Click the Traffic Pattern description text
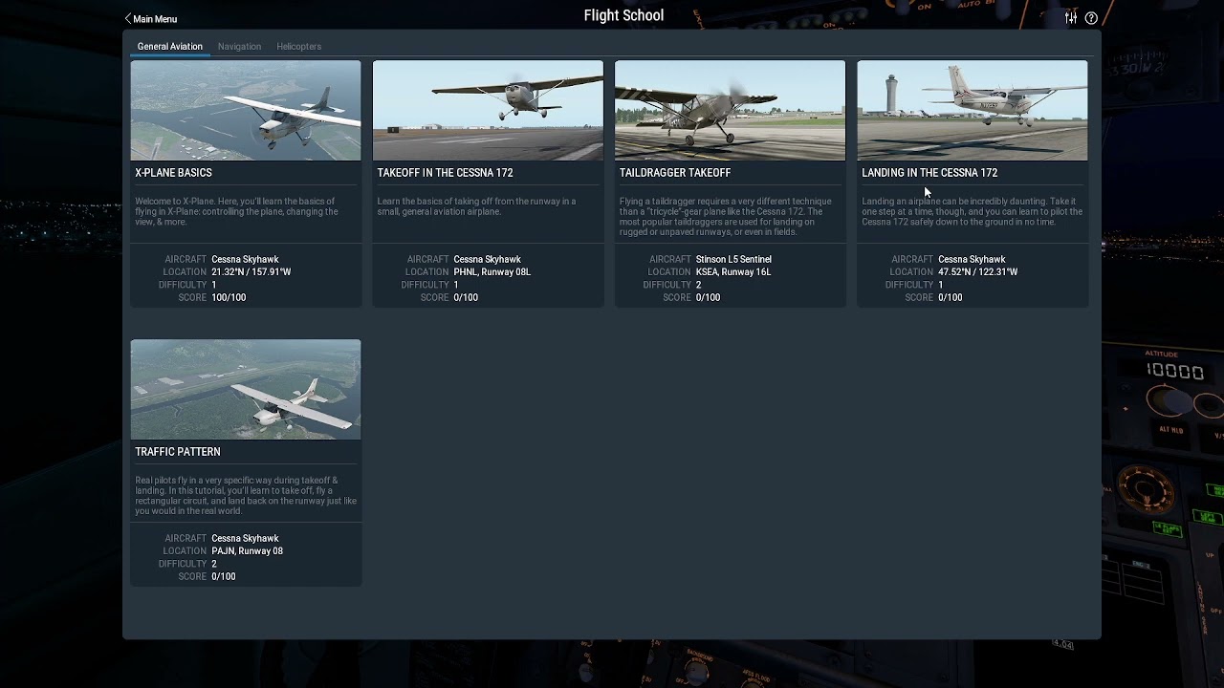This screenshot has height=688, width=1224. 246,496
